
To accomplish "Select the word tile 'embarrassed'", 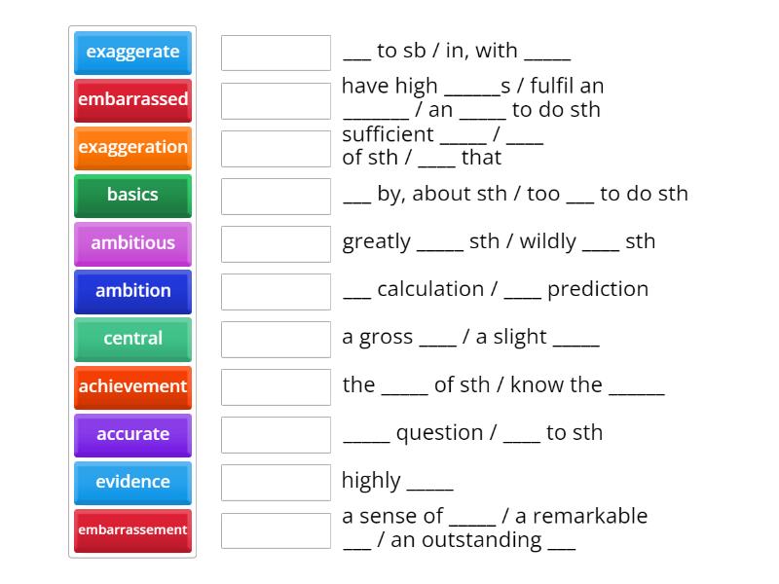I will click(x=132, y=100).
